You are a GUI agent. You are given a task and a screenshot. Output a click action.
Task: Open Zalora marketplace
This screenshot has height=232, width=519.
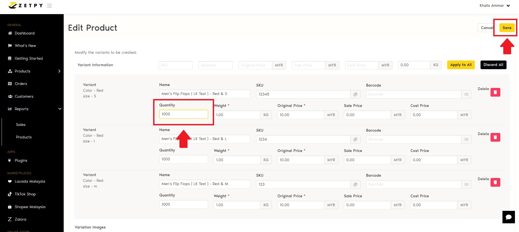pos(20,219)
